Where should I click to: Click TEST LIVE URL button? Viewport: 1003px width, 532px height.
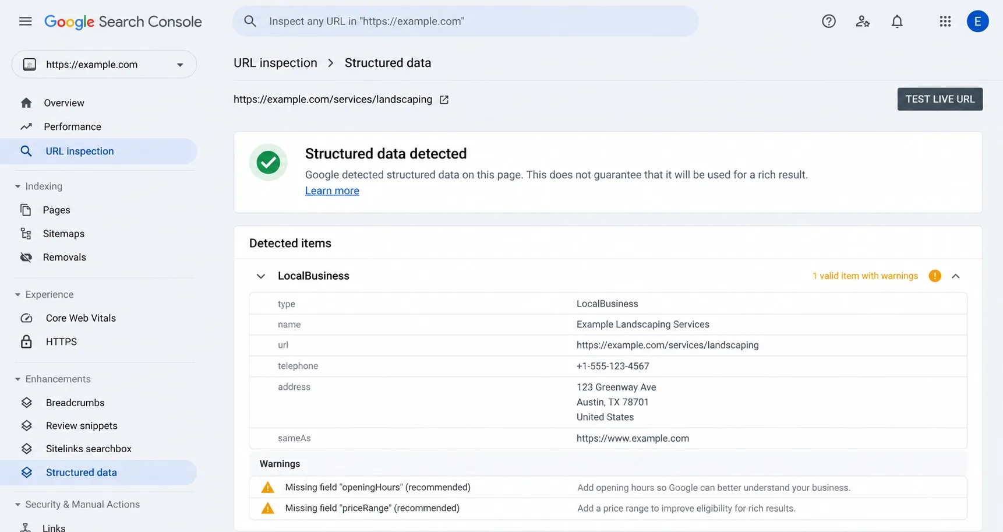(x=940, y=99)
